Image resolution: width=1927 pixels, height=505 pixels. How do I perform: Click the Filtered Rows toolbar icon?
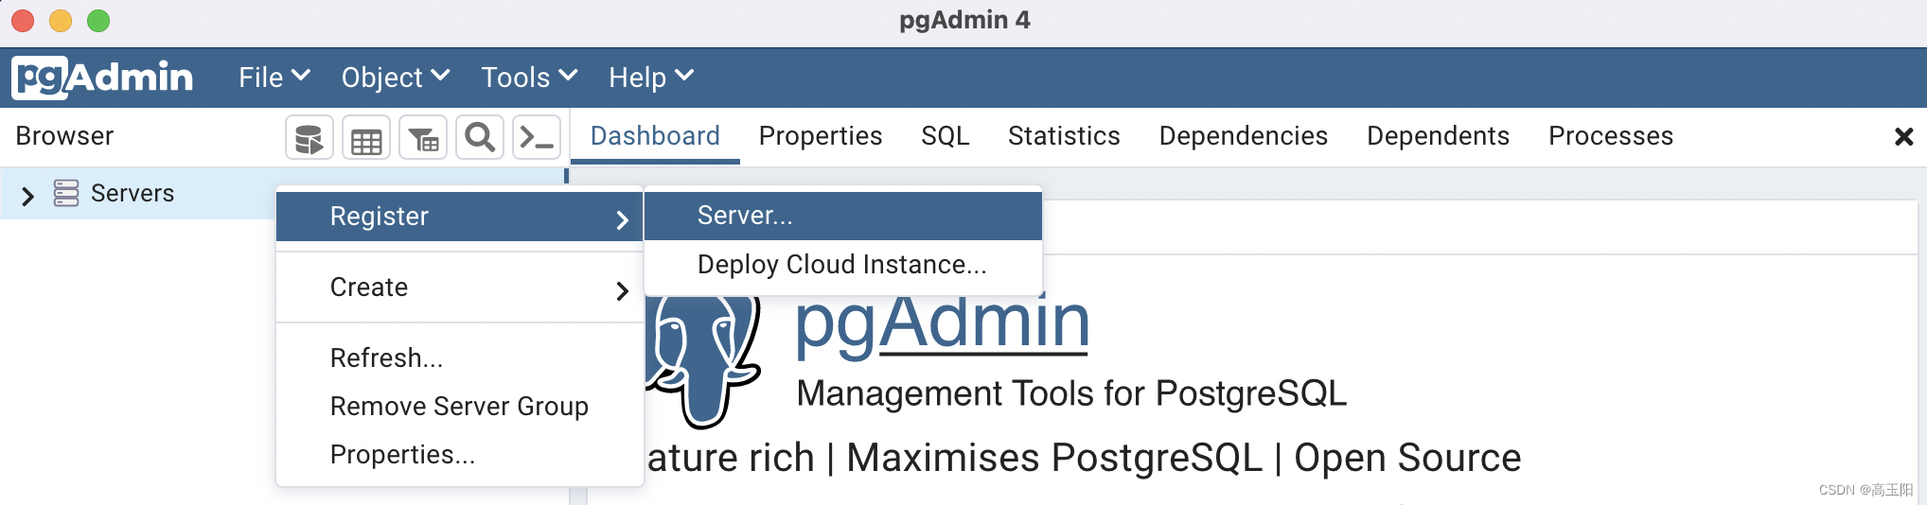point(423,138)
